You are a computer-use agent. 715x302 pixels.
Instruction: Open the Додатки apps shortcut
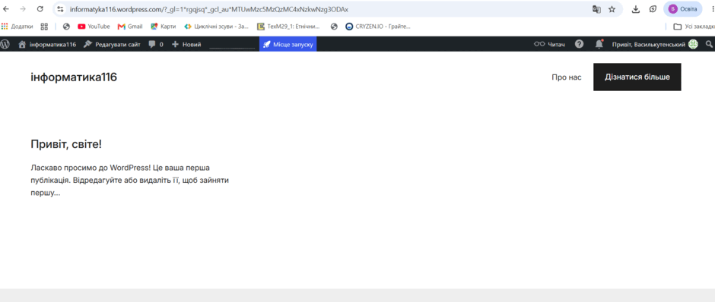tap(17, 27)
